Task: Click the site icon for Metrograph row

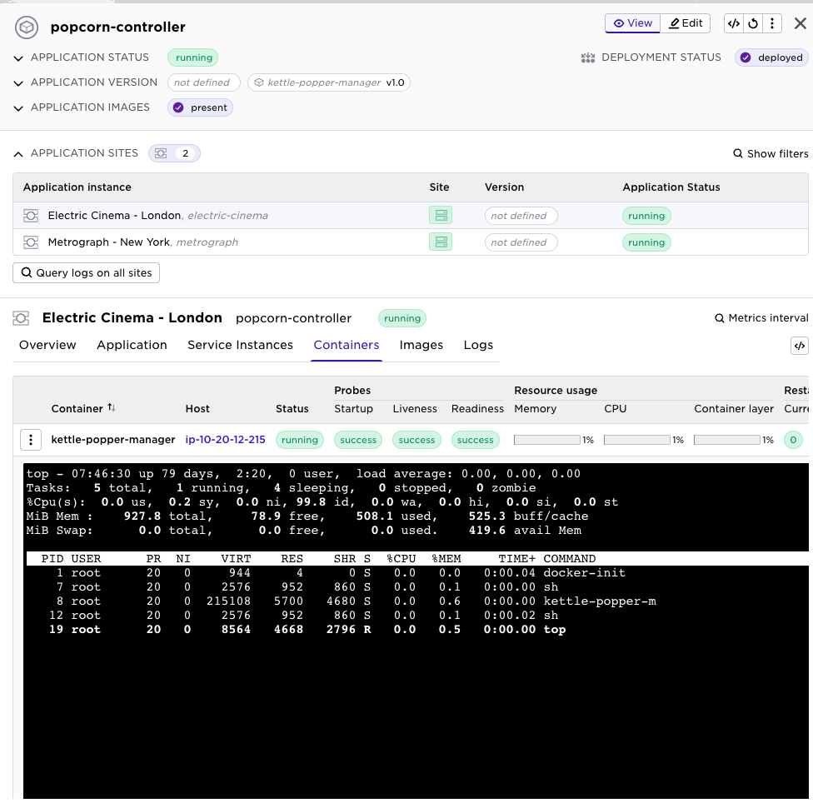Action: 441,242
